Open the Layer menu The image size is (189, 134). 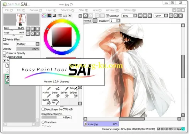click(51, 10)
